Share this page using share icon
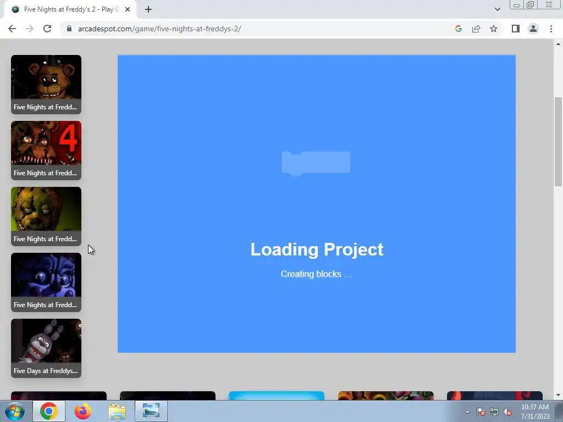 point(476,29)
